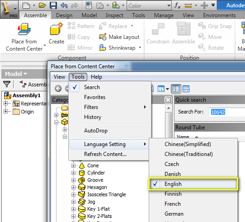Click the Move tool in Position panel

point(210,37)
